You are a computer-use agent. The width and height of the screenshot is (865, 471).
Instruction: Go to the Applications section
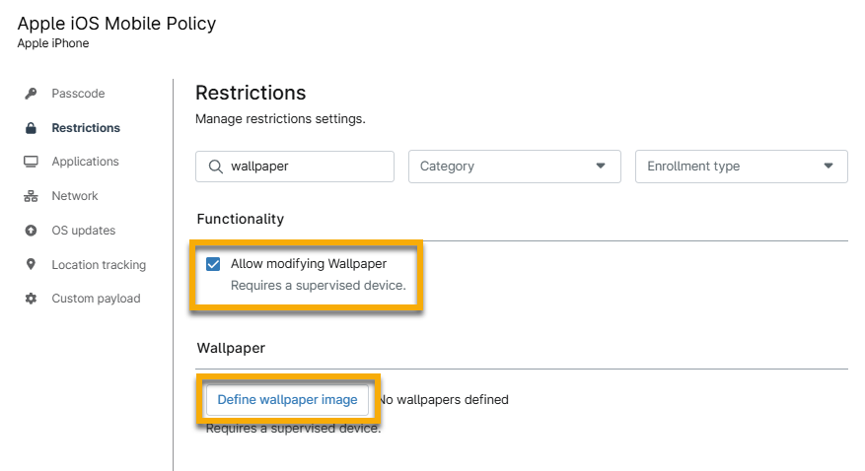pos(85,162)
